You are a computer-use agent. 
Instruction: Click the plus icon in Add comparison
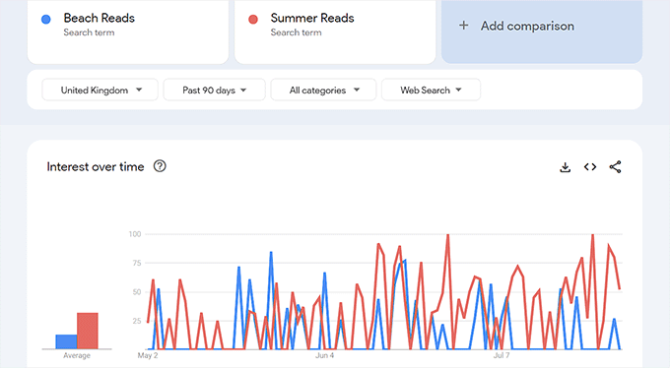[464, 26]
